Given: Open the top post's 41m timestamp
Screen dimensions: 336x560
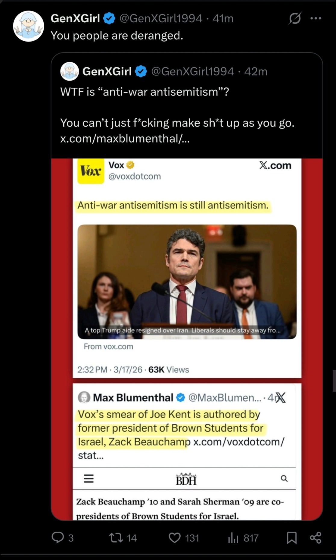Looking at the screenshot, I should [223, 18].
